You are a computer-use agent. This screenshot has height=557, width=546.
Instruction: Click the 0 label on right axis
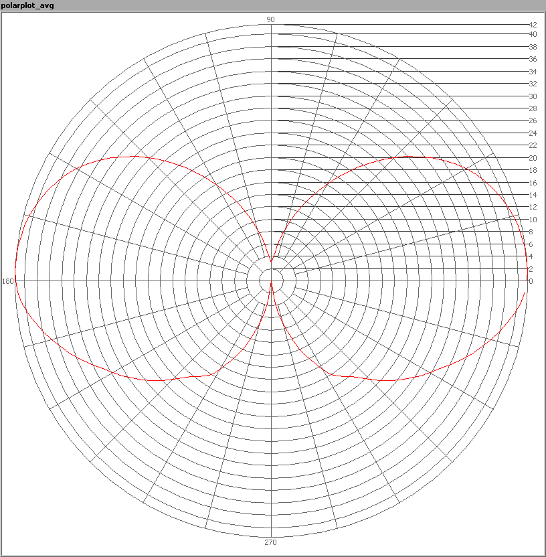(531, 281)
